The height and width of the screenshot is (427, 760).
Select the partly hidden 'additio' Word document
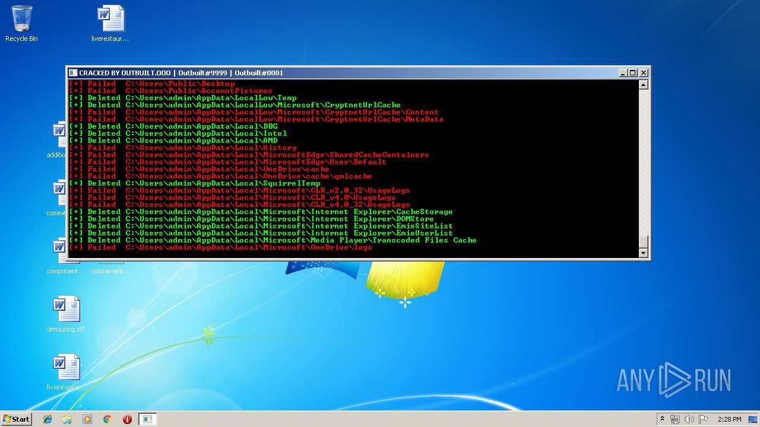(x=59, y=140)
